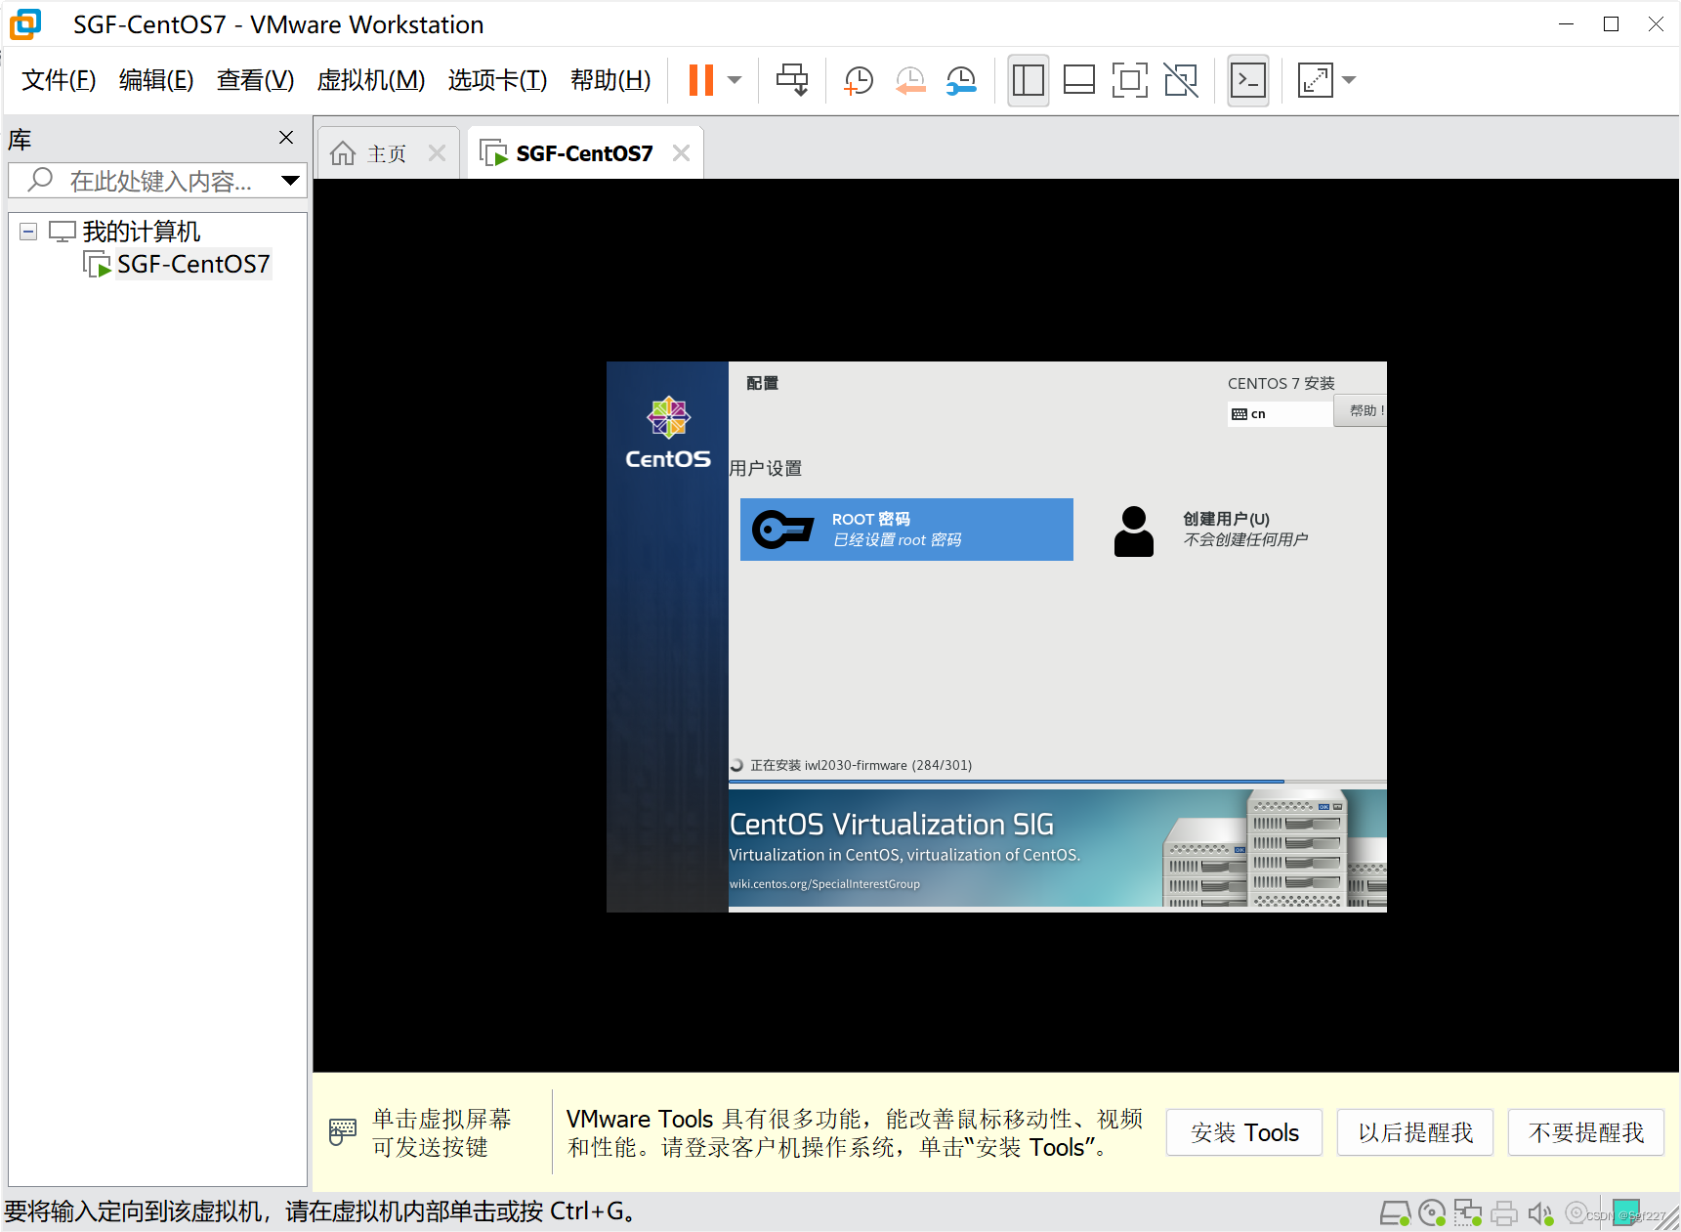Click 安装 Tools button
This screenshot has height=1232, width=1681.
(1244, 1132)
